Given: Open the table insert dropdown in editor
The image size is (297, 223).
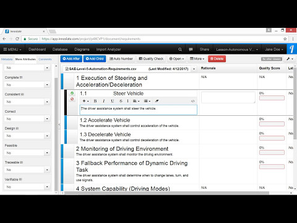Looking at the screenshot, I should (147, 101).
